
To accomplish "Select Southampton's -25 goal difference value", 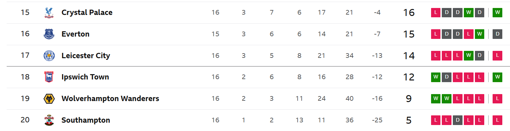I will point(377,120).
